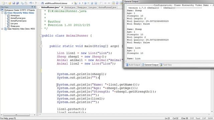Click the Find in Files icon
214x120 pixels.
75,3
